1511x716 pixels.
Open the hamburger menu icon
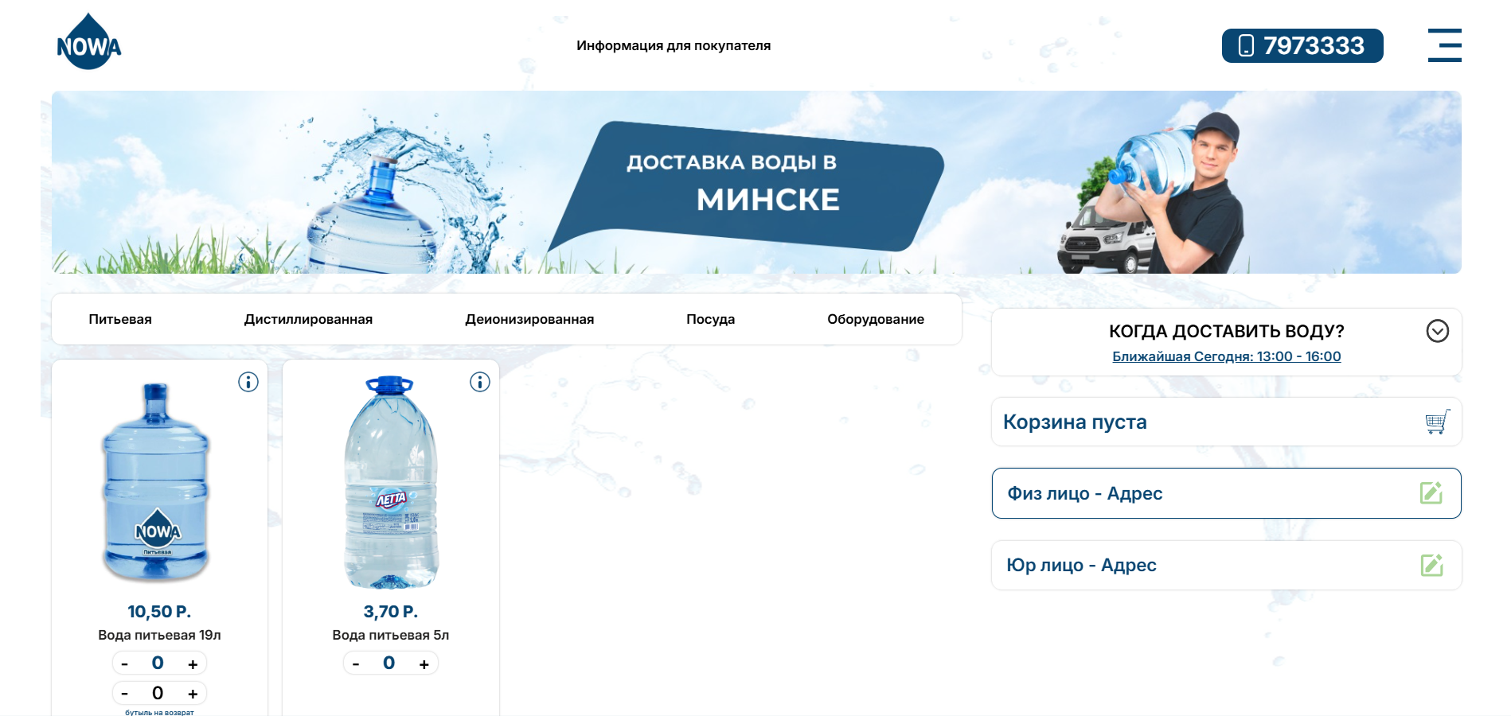[1444, 45]
